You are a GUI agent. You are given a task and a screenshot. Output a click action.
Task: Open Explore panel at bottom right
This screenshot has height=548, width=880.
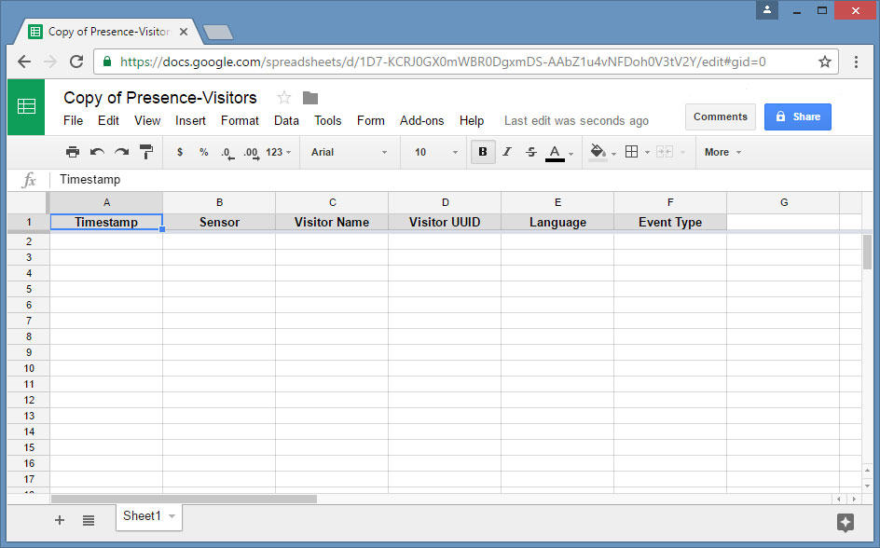tap(846, 522)
